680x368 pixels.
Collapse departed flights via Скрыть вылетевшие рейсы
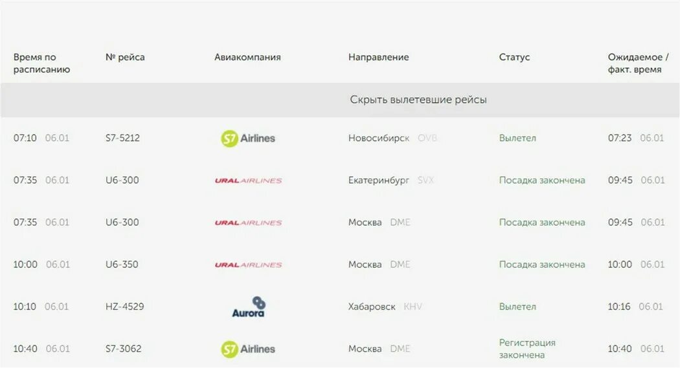[418, 100]
